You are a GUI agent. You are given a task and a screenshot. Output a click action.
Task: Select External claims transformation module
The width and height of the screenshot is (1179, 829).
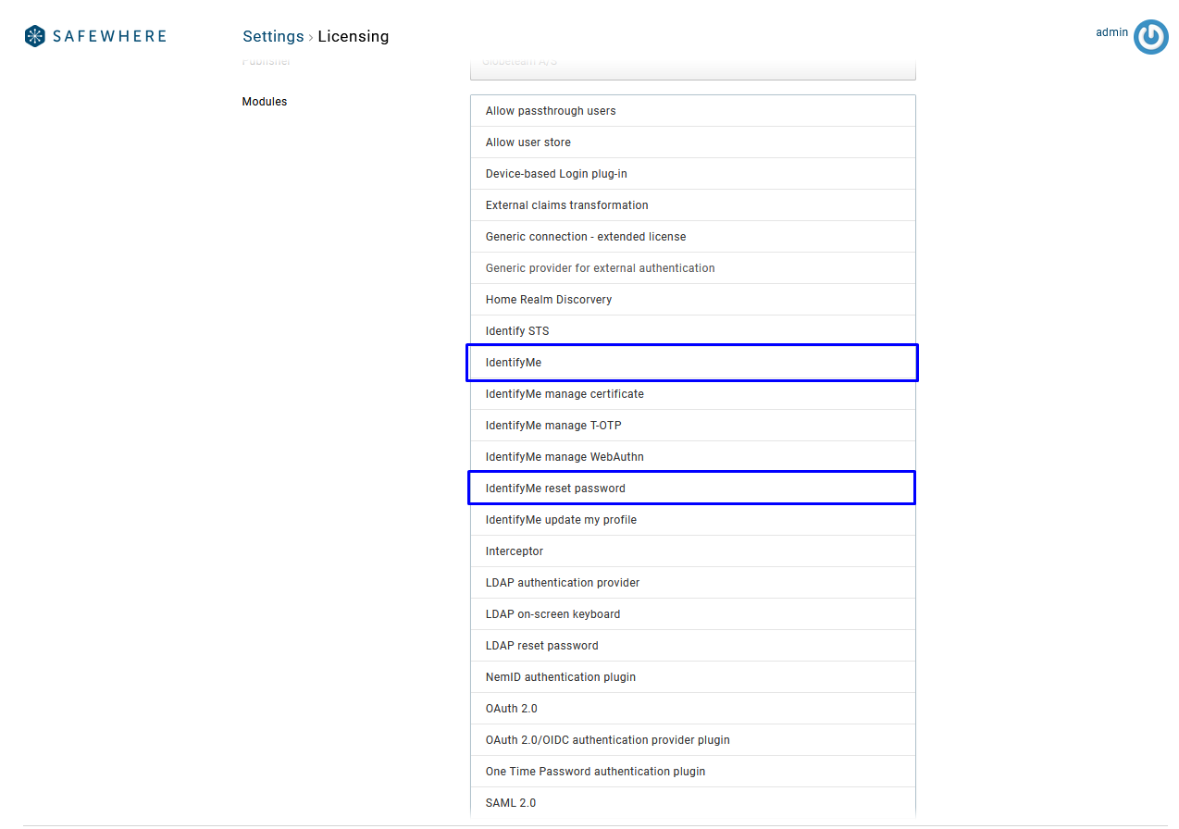566,205
